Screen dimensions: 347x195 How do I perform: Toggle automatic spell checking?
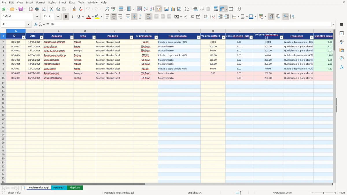113,9
